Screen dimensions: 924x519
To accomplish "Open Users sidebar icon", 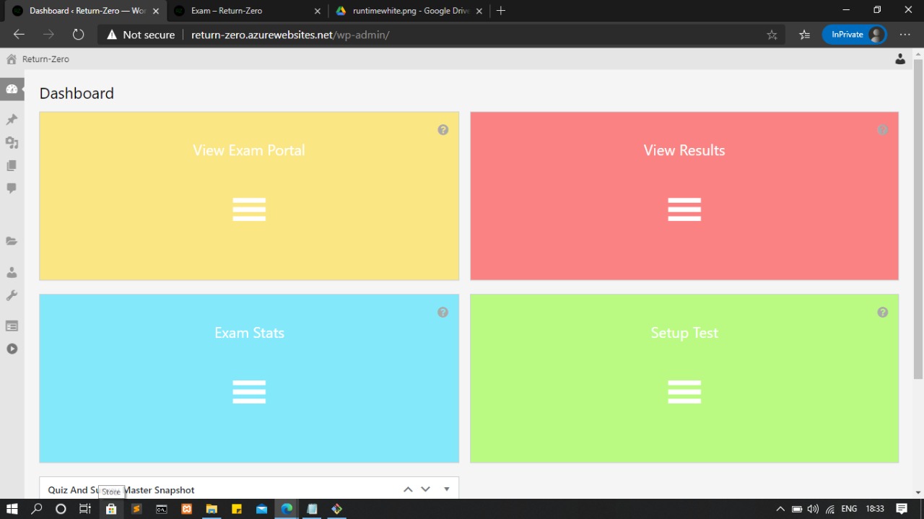I will 12,272.
